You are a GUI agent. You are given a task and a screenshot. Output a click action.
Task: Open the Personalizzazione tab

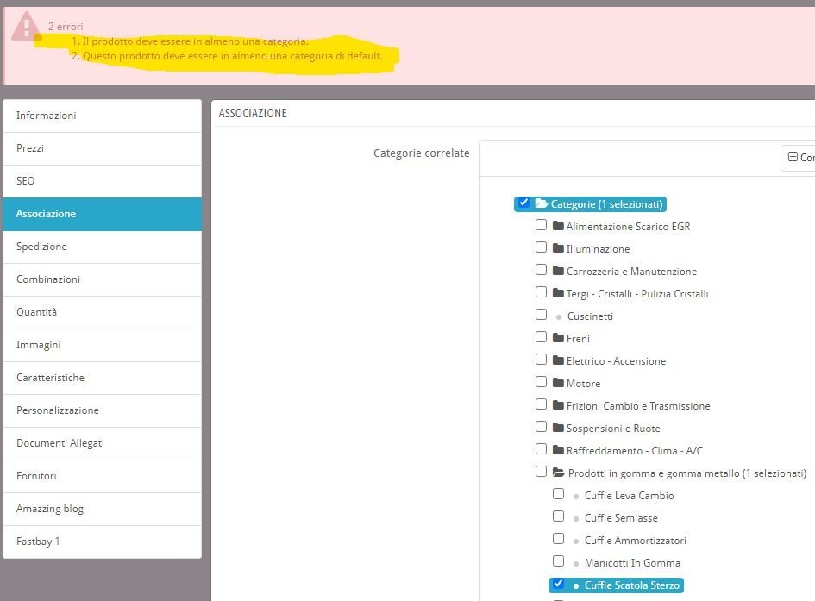click(102, 410)
